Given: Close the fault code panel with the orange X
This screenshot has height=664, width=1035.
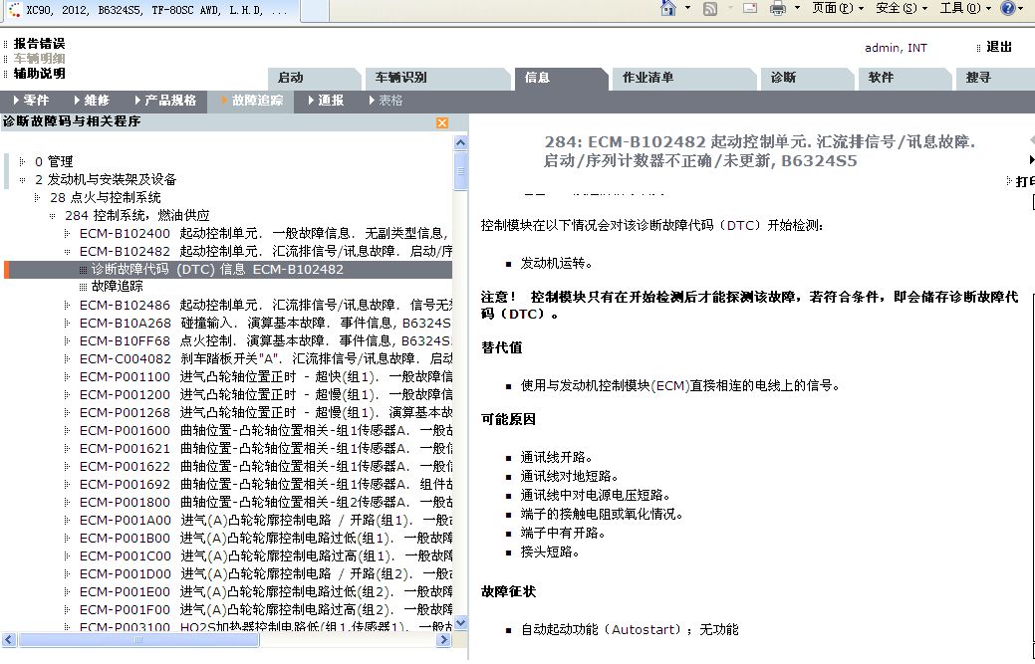Looking at the screenshot, I should pyautogui.click(x=442, y=122).
